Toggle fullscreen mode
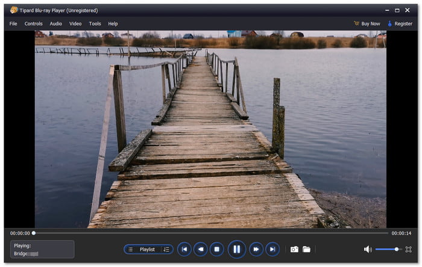The width and height of the screenshot is (422, 267). (409, 249)
